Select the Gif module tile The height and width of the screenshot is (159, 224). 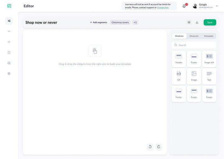click(179, 76)
